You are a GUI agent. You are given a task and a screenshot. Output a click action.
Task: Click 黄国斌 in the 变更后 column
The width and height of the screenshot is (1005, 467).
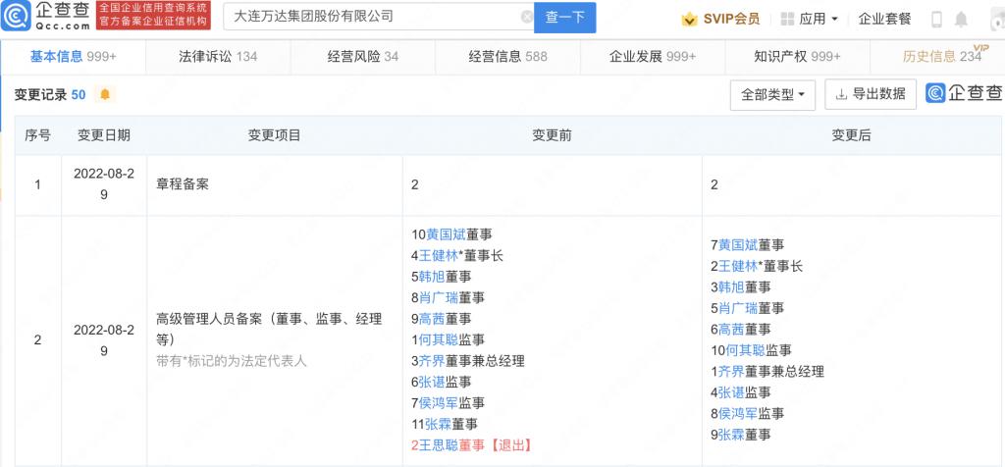(738, 244)
